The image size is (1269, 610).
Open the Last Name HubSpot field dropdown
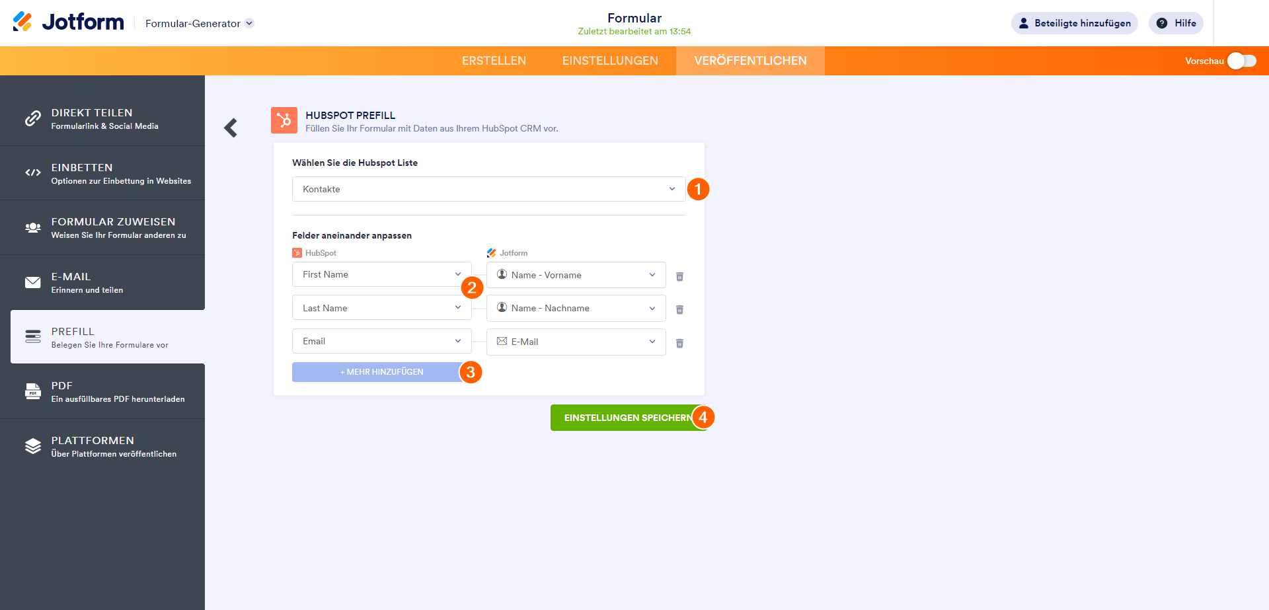[382, 308]
